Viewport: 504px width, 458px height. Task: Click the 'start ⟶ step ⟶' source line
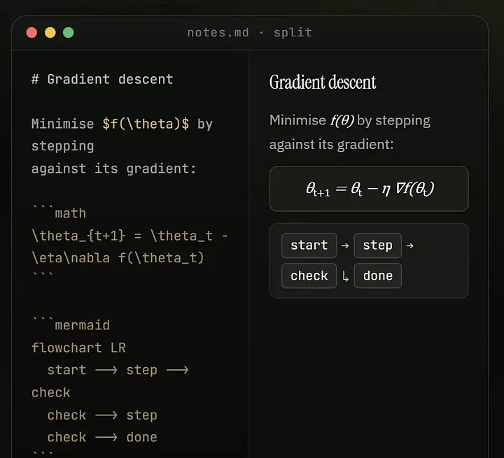(x=118, y=370)
